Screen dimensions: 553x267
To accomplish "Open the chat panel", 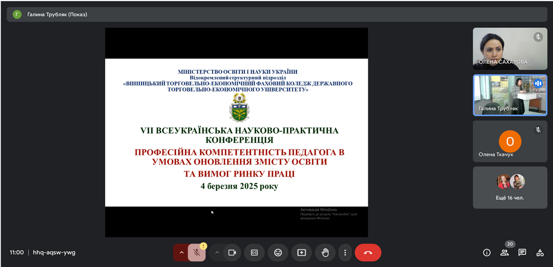I will 522,253.
